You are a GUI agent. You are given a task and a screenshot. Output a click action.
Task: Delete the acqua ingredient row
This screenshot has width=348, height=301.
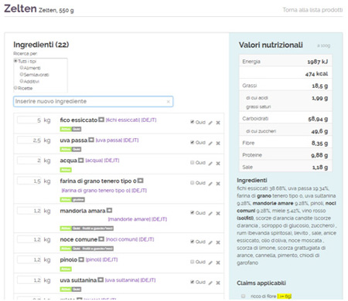pyautogui.click(x=218, y=164)
